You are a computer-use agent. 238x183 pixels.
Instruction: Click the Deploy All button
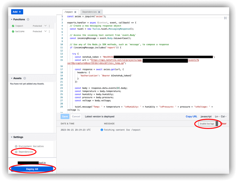pyautogui.click(x=32, y=169)
